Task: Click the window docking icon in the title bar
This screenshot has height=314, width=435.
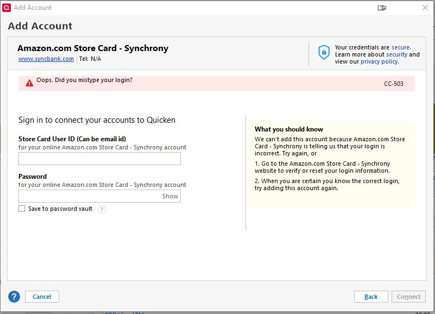Action: [382, 8]
